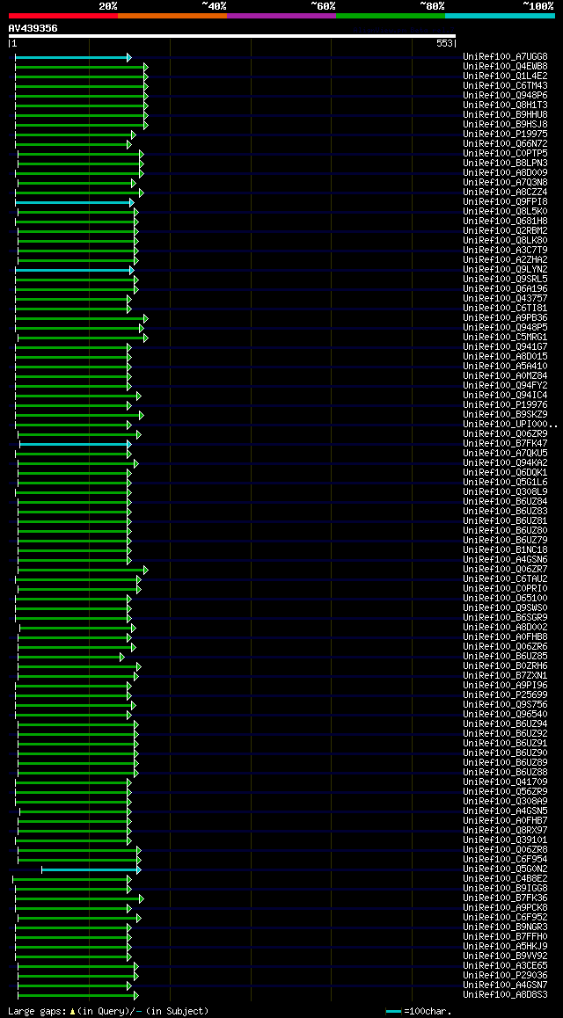Click the cyan alignment bar of UniRef100_Q9FPI8
Screen dimensions: 563x1018
(x=75, y=202)
